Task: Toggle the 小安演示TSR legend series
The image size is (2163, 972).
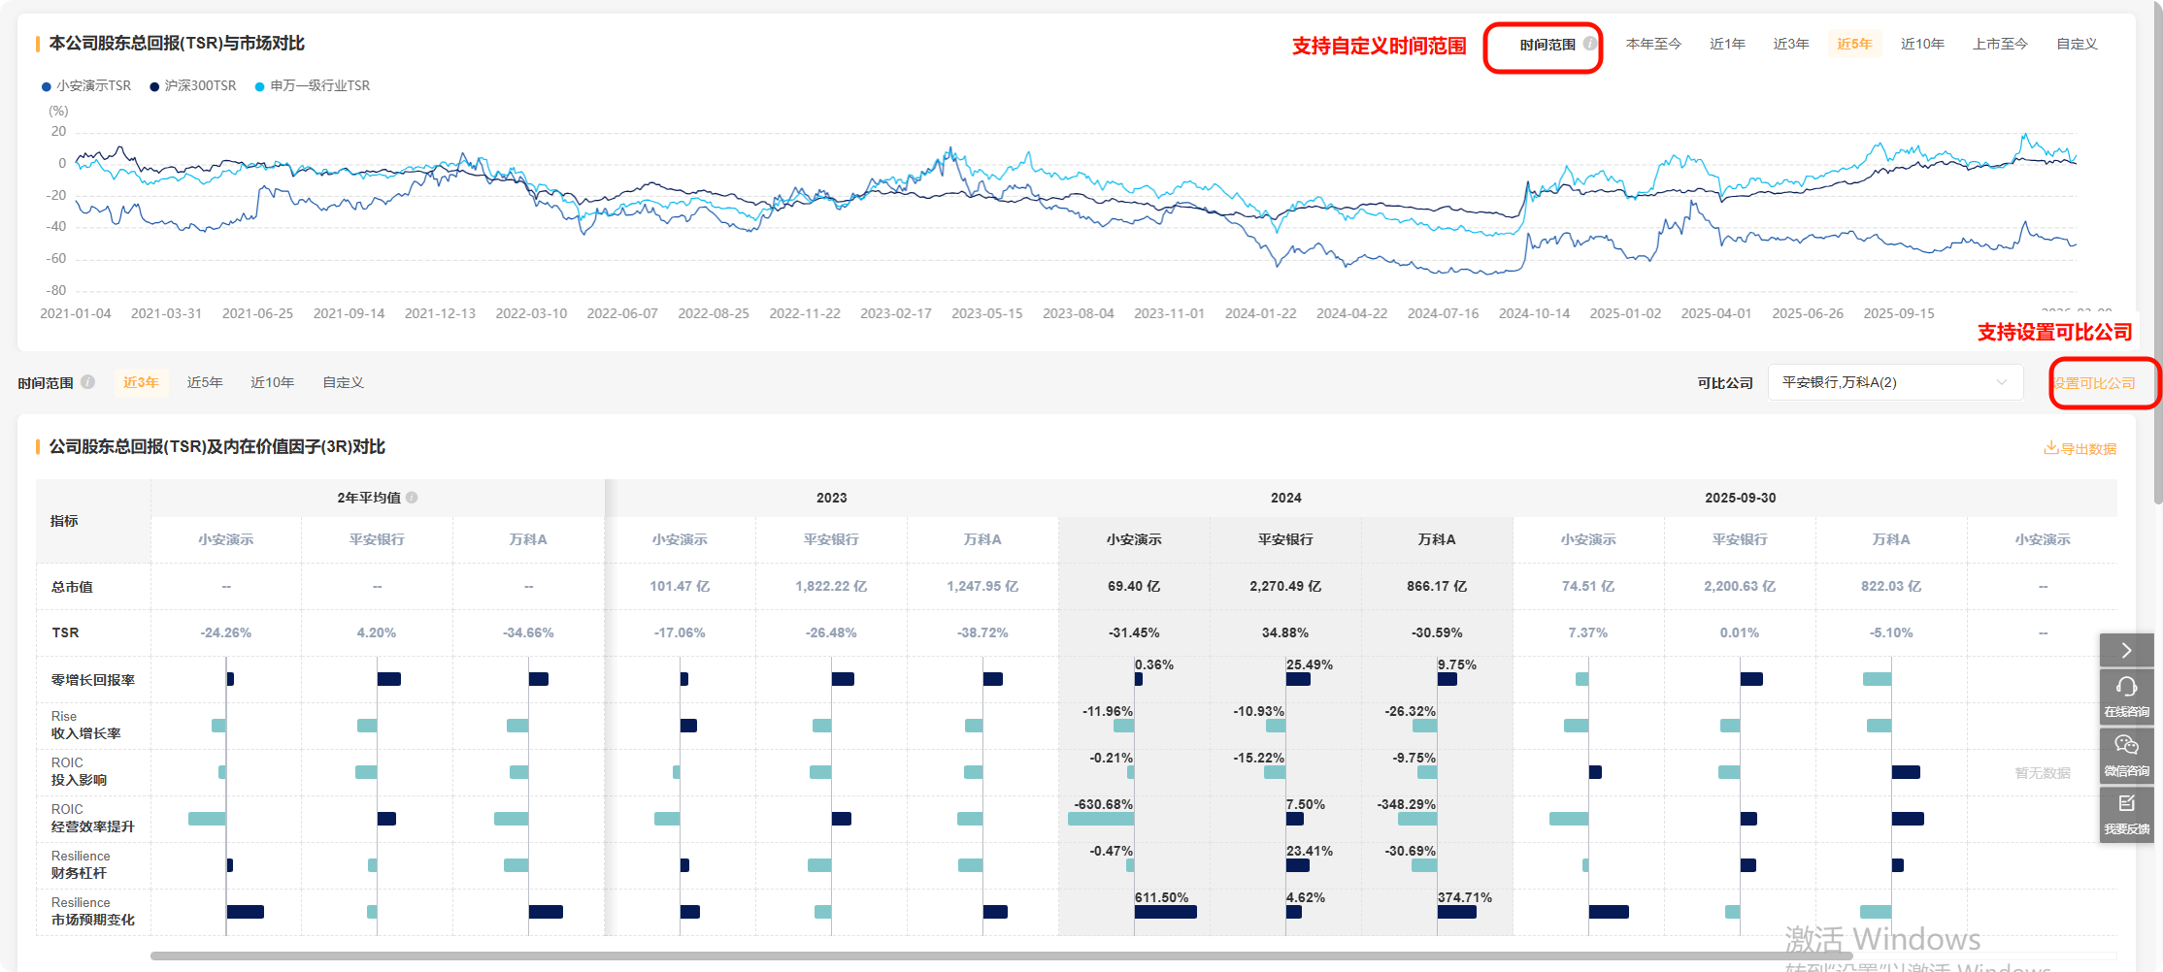Action: pyautogui.click(x=86, y=86)
